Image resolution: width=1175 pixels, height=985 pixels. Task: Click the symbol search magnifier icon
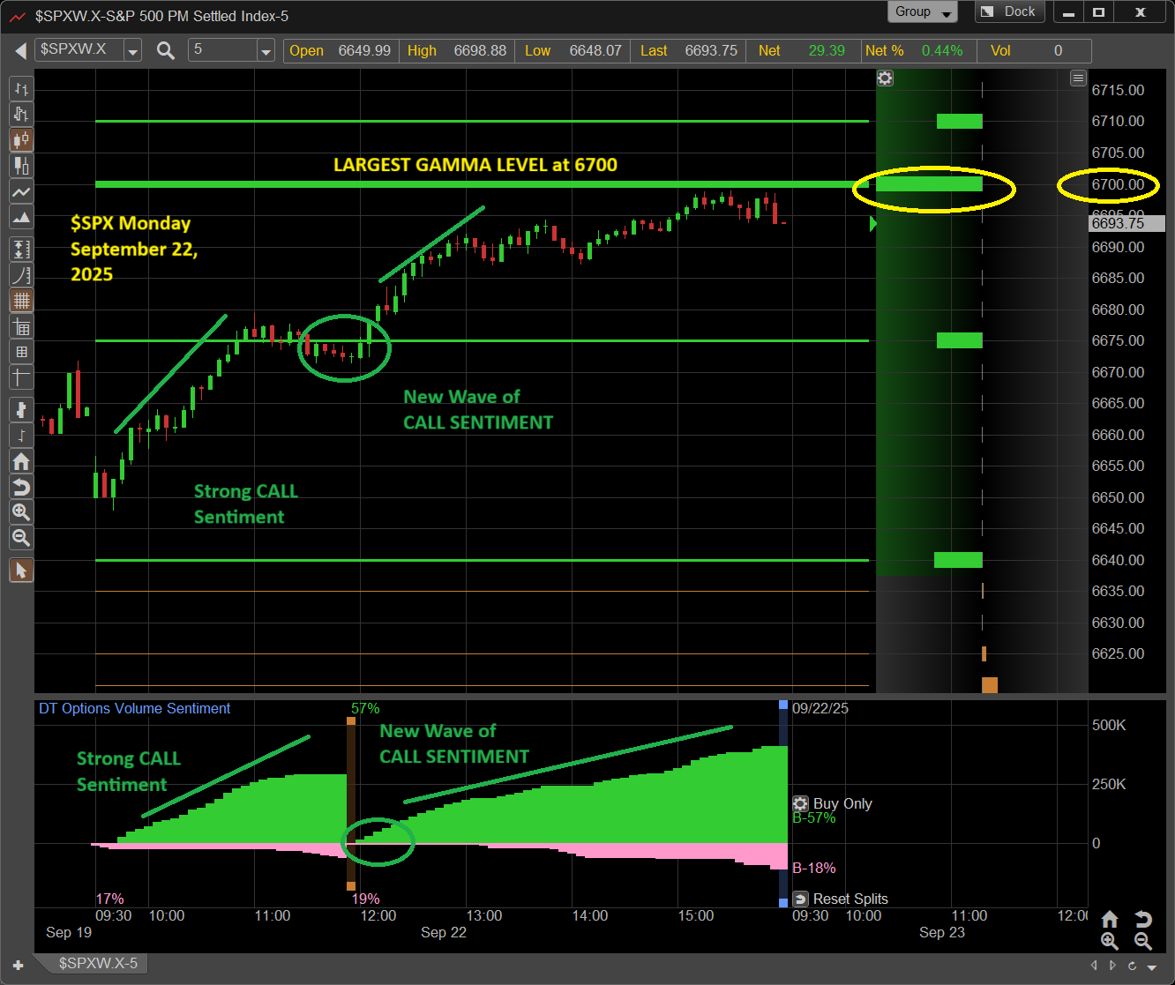tap(166, 50)
